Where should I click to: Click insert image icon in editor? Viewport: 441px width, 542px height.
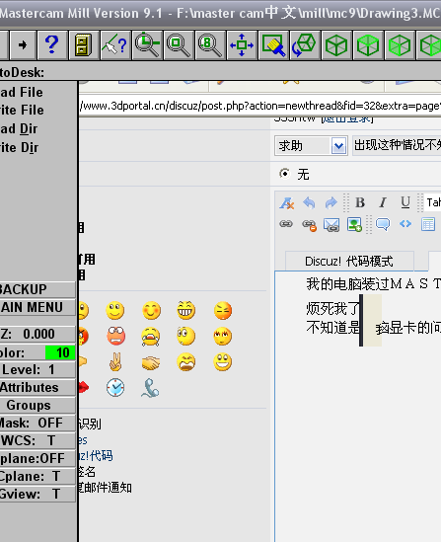pyautogui.click(x=354, y=225)
